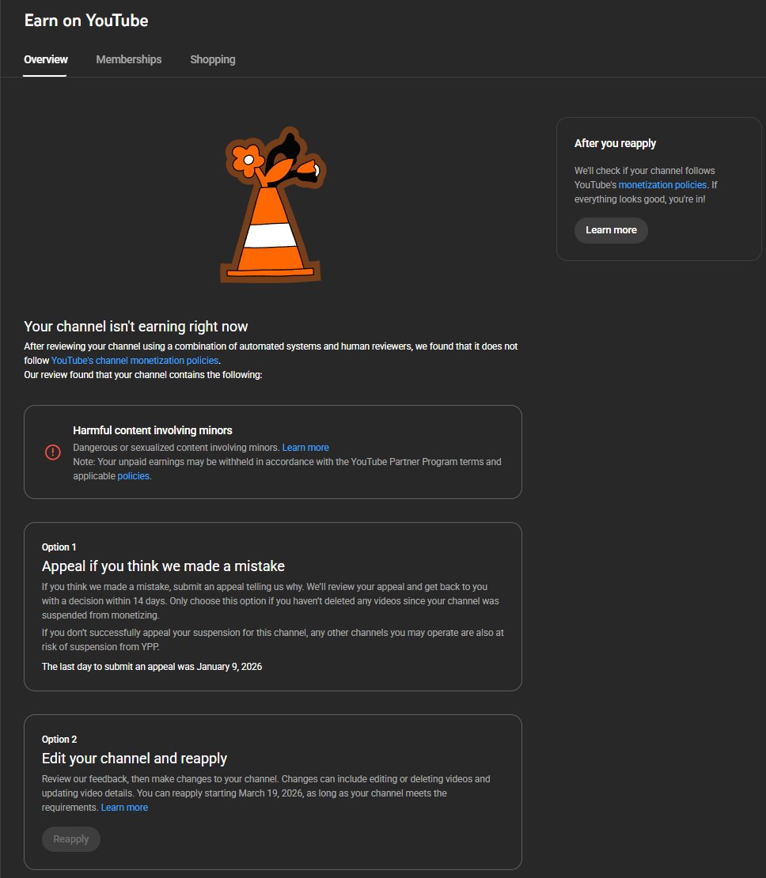
Task: Click the traffic cone illustration
Action: [271, 205]
